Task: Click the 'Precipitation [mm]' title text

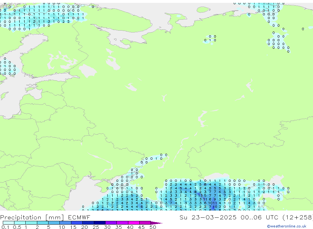Action: click(32, 217)
